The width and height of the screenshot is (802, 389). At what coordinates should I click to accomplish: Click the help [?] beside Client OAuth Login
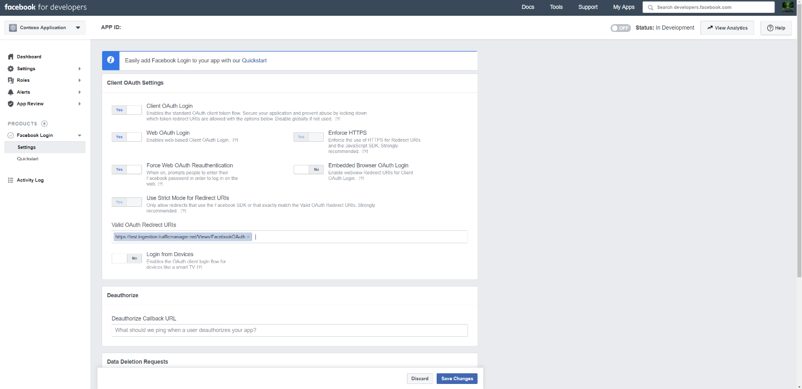(x=338, y=119)
